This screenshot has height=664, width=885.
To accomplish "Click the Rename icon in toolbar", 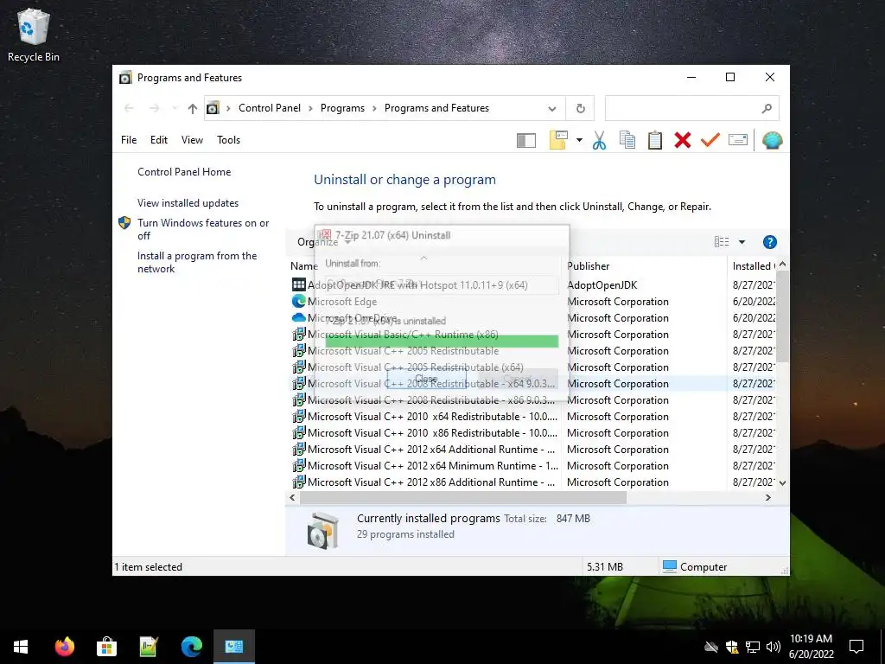I will pos(738,139).
